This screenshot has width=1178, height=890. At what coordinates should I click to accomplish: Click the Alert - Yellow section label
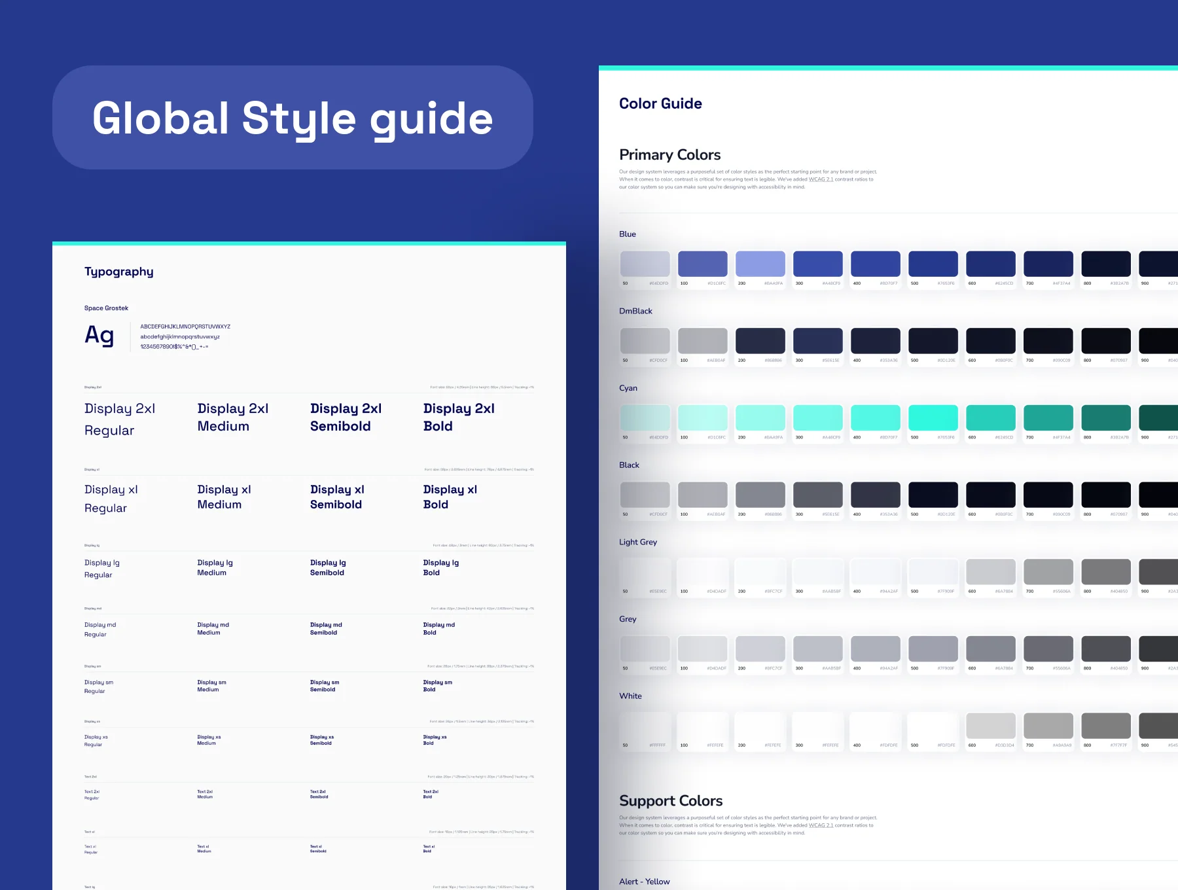coord(645,882)
